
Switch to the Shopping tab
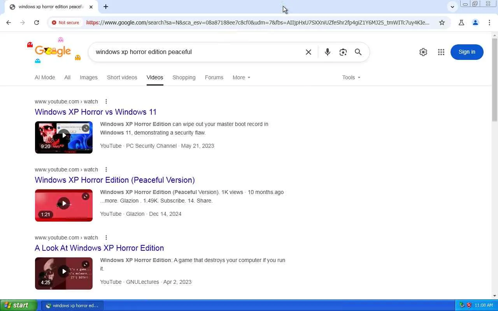point(184,77)
